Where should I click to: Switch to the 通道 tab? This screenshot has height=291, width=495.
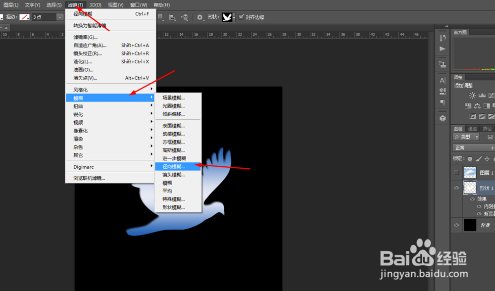click(x=471, y=129)
